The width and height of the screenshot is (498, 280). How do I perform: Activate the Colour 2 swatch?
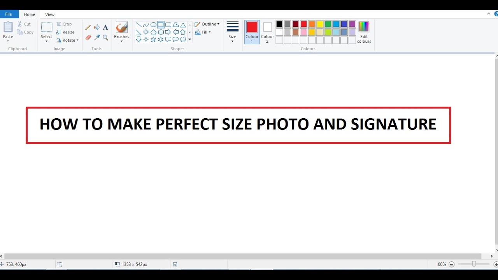pyautogui.click(x=267, y=32)
